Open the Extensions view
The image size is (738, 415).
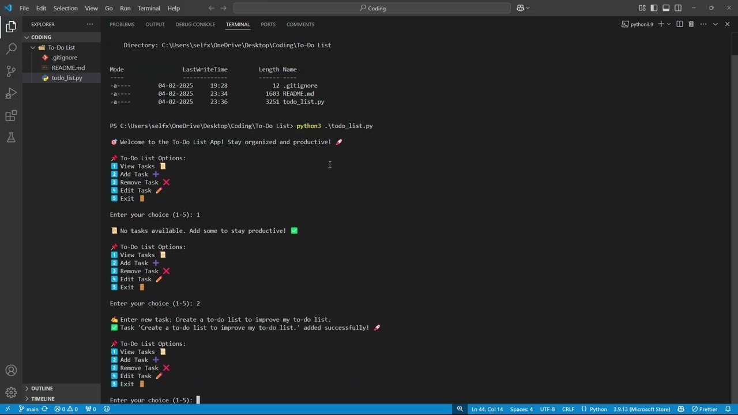coord(11,115)
